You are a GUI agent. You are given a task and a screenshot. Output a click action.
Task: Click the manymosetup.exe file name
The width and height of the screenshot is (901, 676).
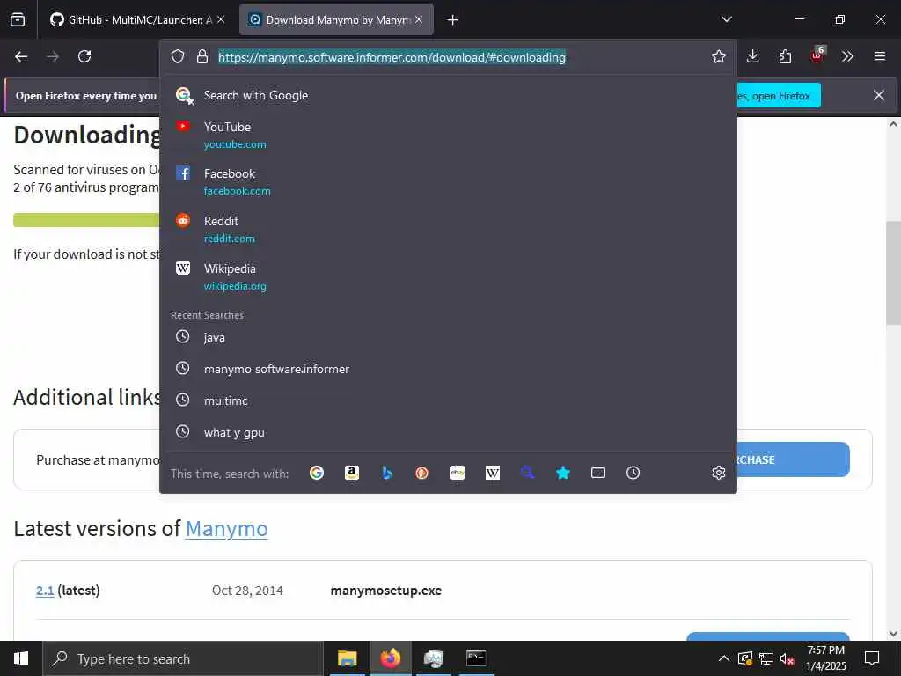(386, 591)
